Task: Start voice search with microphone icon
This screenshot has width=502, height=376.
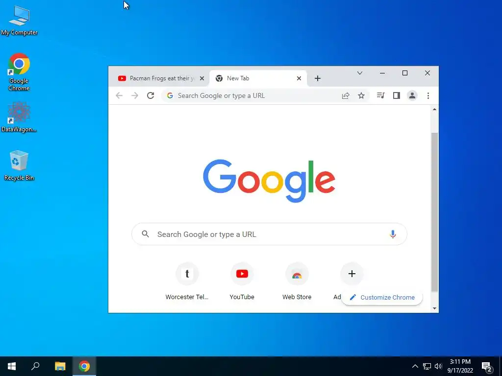Action: tap(393, 235)
